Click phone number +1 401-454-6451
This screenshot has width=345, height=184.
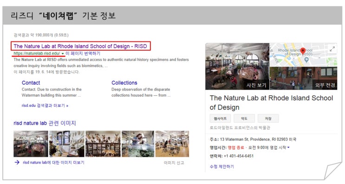click(x=239, y=156)
